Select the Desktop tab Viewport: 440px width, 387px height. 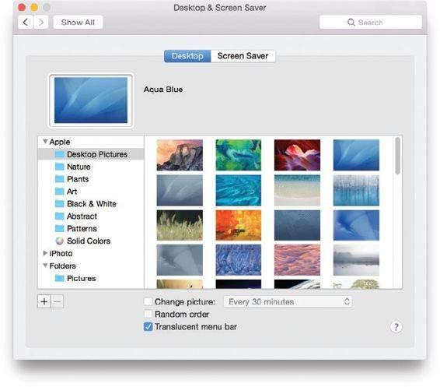coord(187,56)
